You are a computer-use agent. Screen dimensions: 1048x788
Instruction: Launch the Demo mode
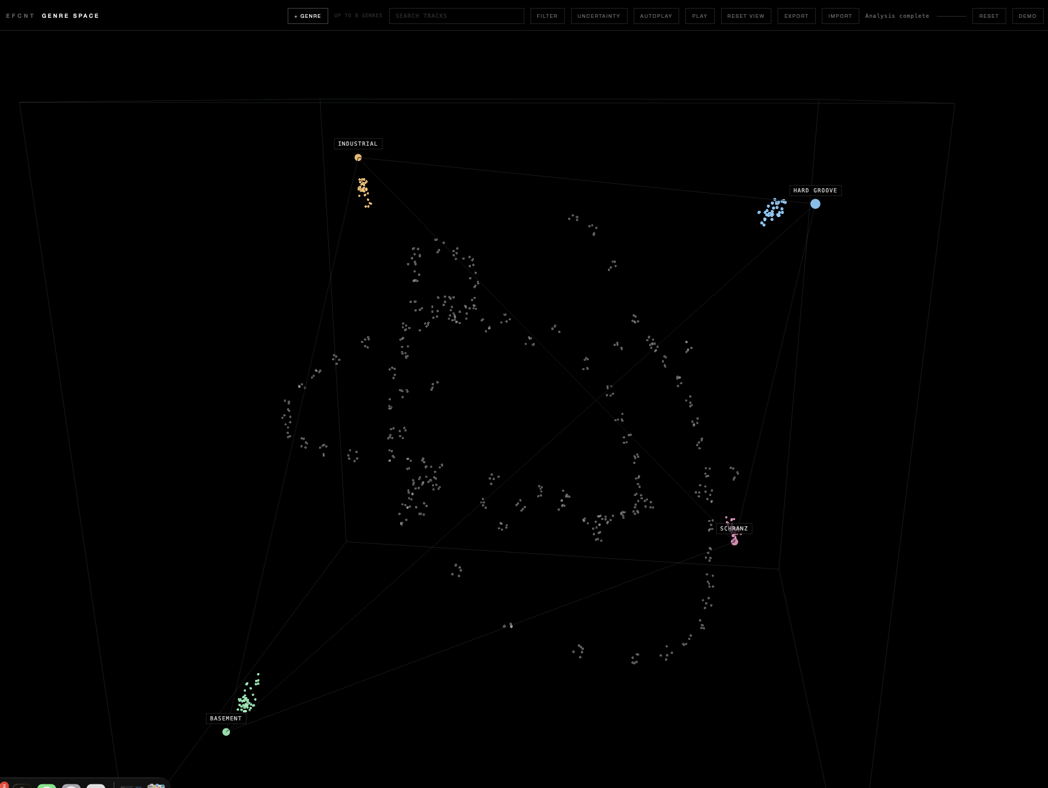(1027, 16)
